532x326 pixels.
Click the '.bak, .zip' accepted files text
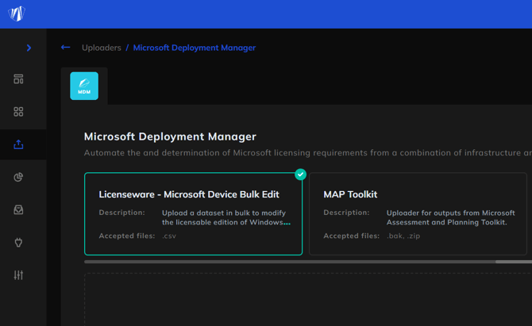pos(403,236)
